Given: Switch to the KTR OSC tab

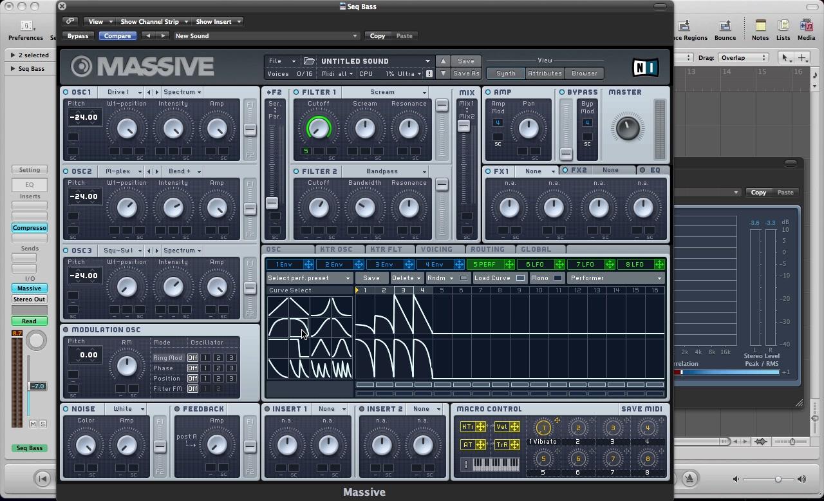Looking at the screenshot, I should [x=337, y=249].
